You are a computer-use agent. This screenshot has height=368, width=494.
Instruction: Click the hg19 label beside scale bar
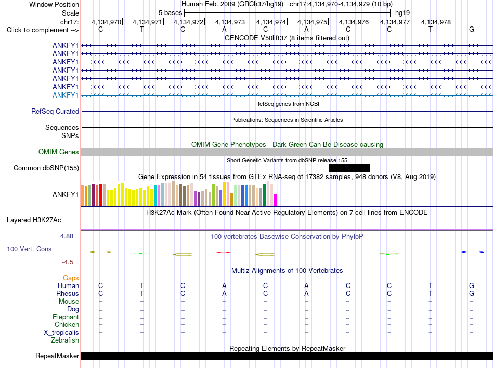pos(402,13)
